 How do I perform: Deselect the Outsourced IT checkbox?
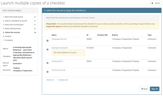pyautogui.click(x=47, y=63)
